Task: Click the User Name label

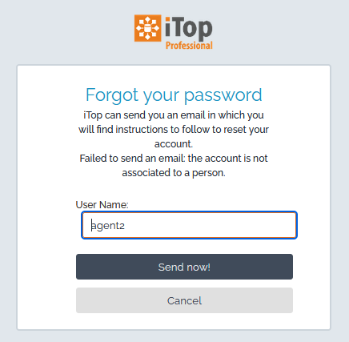Action: (102, 205)
